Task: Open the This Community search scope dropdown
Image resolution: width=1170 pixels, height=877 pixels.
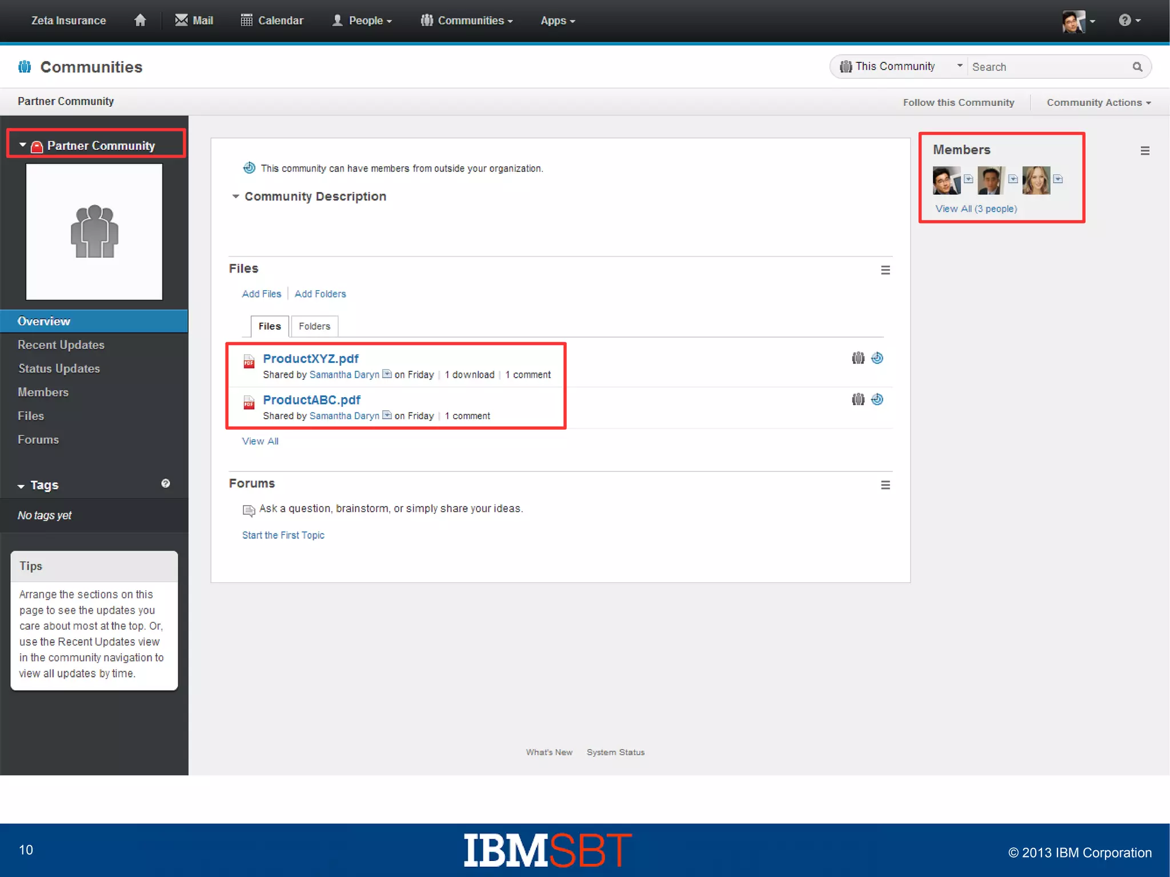Action: 901,66
